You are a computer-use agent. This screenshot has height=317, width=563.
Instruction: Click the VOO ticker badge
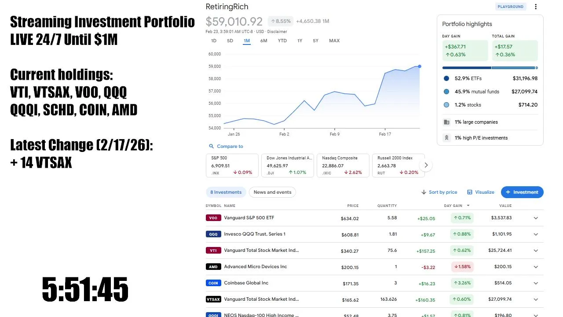[213, 218]
